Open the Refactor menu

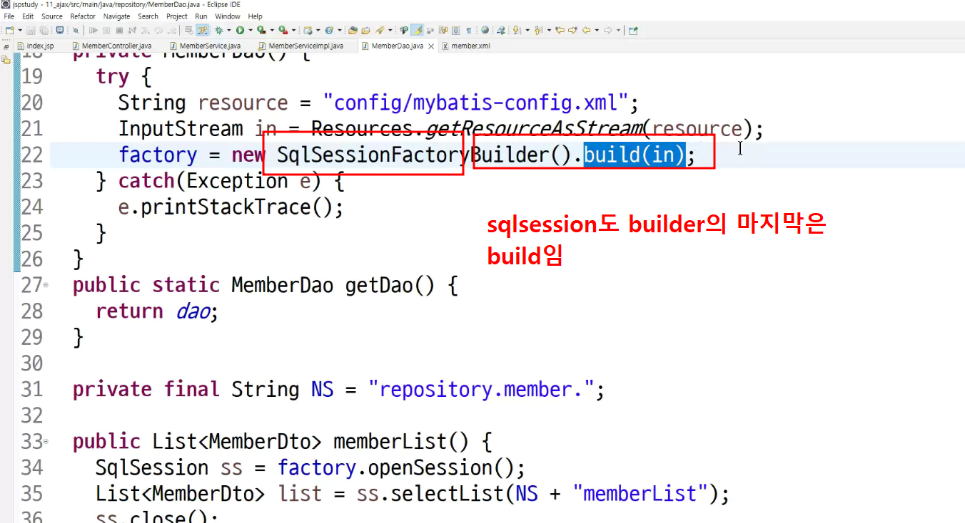pos(83,16)
